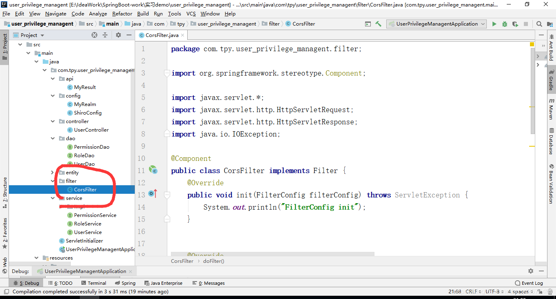Click the run anything console icon beside the hammer
Viewport: 556px width, 299px height.
point(368,24)
